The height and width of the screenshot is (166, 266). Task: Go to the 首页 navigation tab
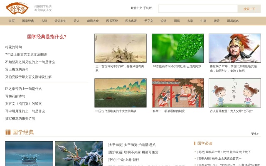click(x=12, y=21)
